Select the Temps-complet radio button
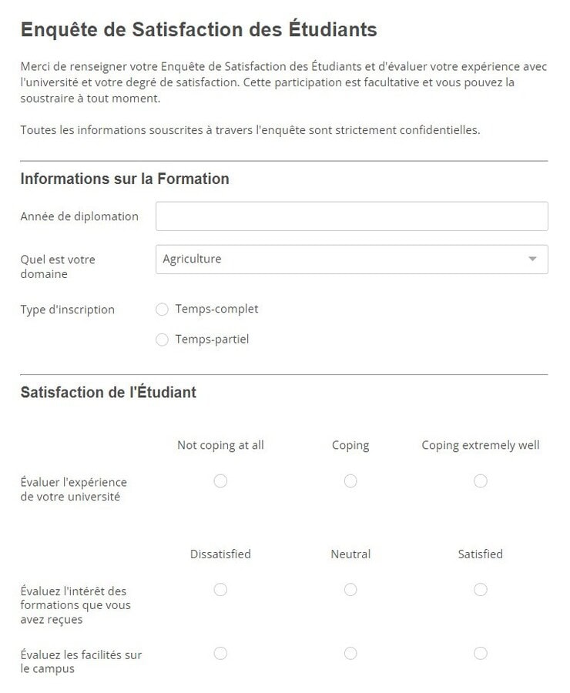The width and height of the screenshot is (570, 693). pos(162,310)
